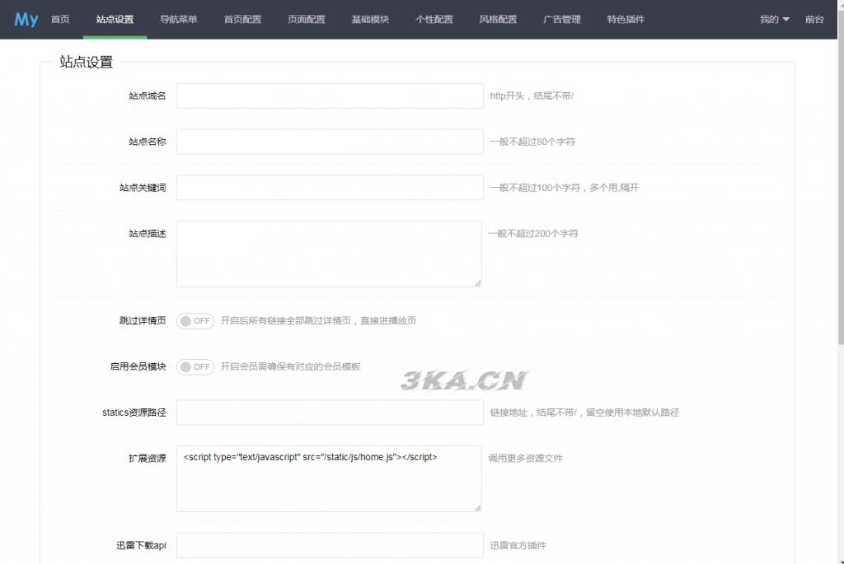Open the 我的 dropdown menu
This screenshot has height=564, width=844.
coord(774,19)
